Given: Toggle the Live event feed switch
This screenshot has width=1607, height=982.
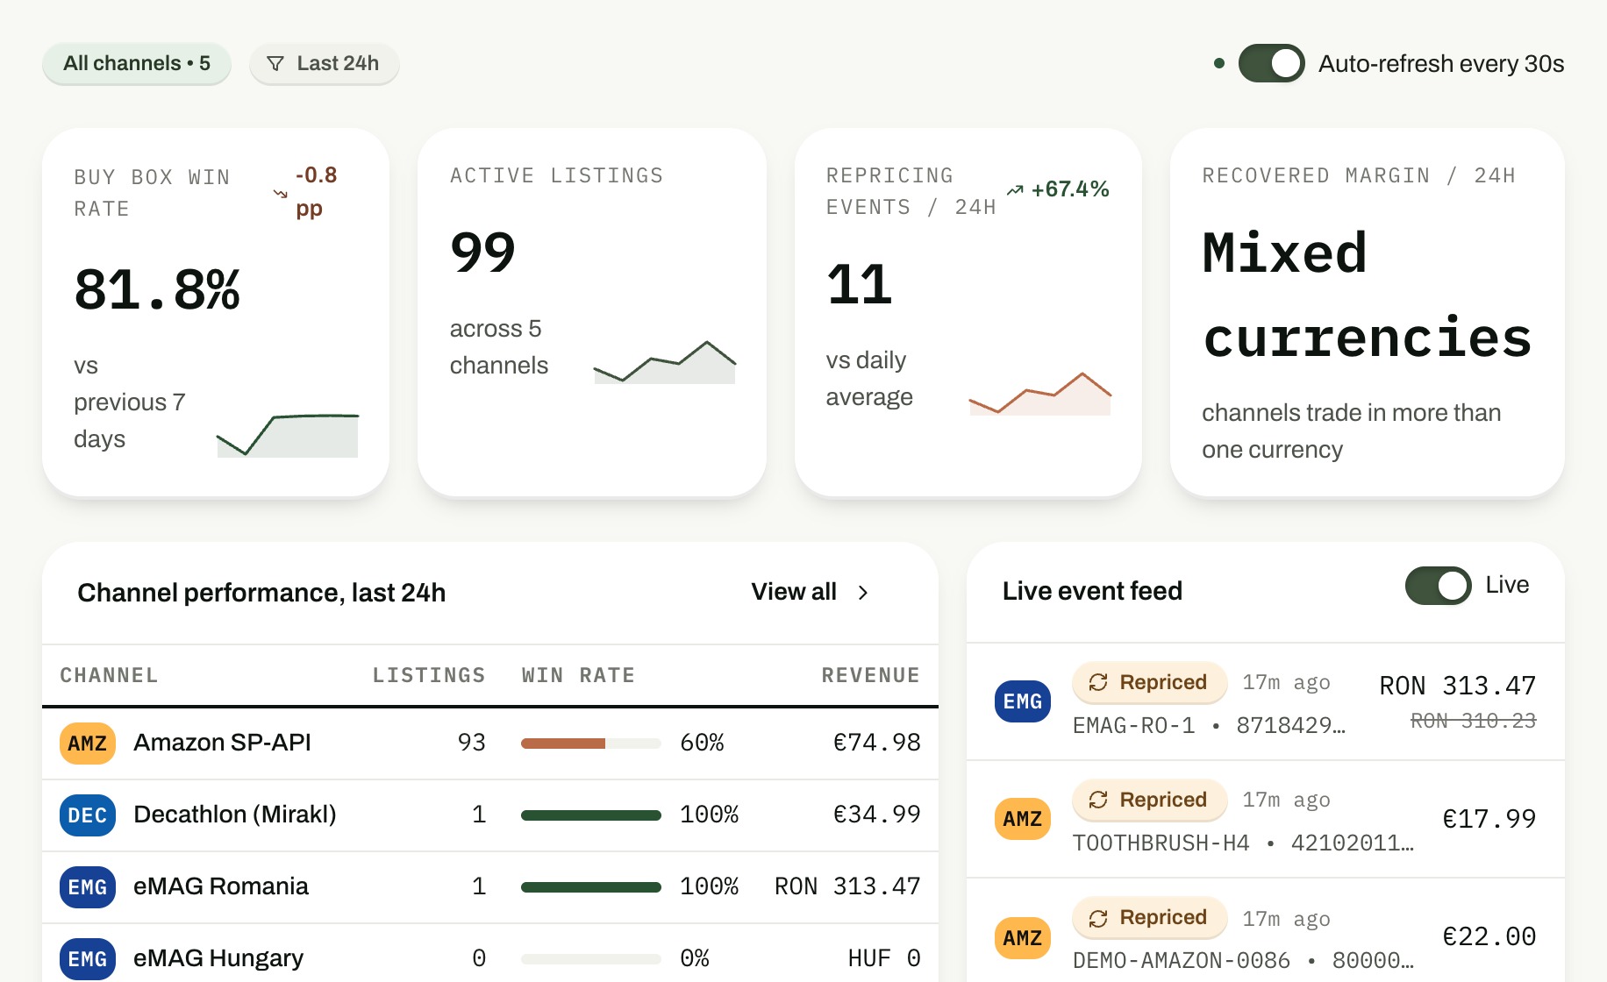Looking at the screenshot, I should [x=1438, y=586].
